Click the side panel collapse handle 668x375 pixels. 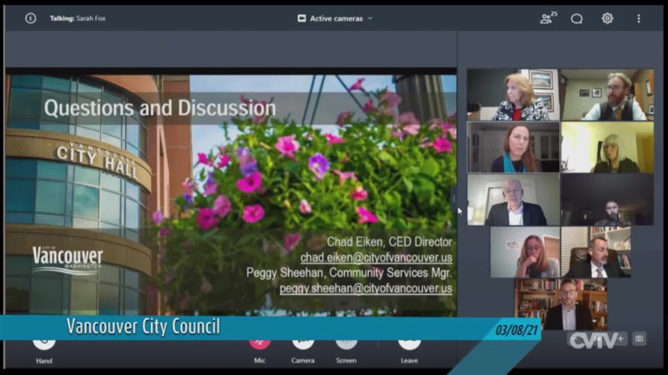454,198
